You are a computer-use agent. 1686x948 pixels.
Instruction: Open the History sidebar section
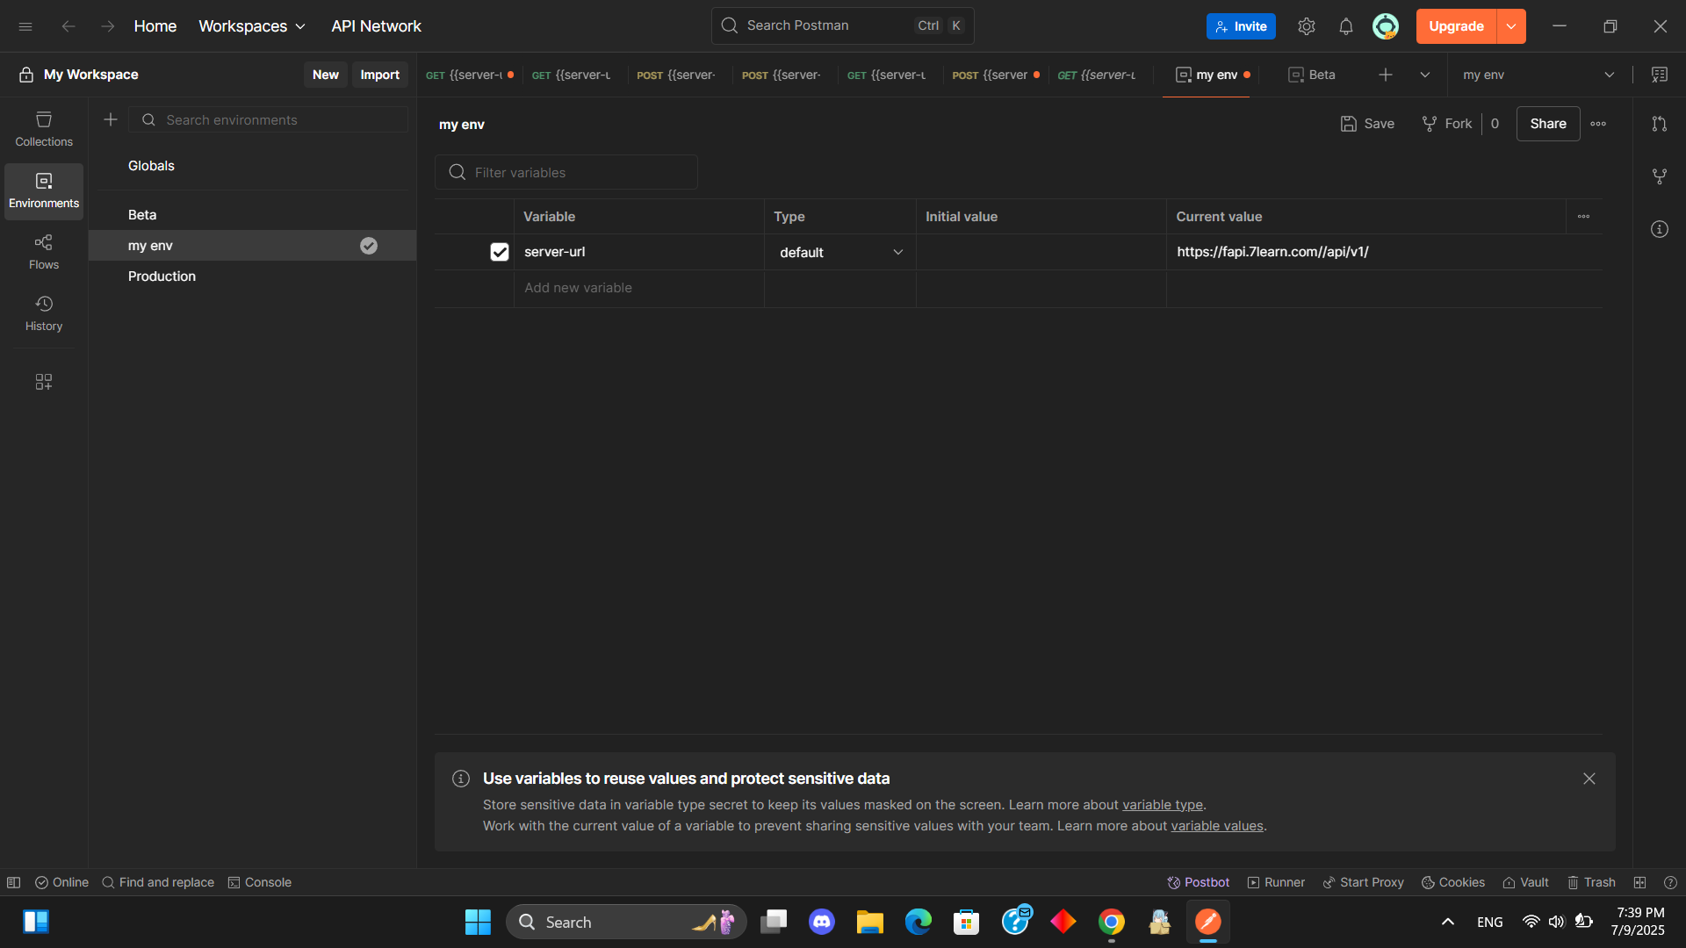[44, 313]
